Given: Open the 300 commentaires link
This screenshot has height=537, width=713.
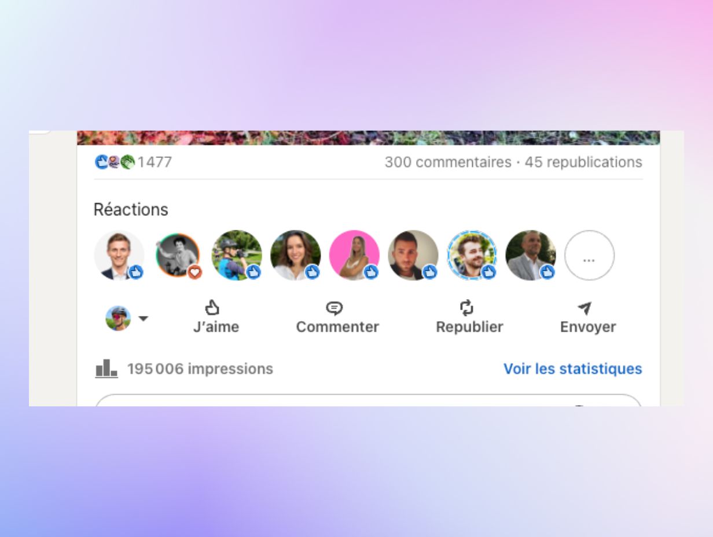Looking at the screenshot, I should tap(448, 162).
